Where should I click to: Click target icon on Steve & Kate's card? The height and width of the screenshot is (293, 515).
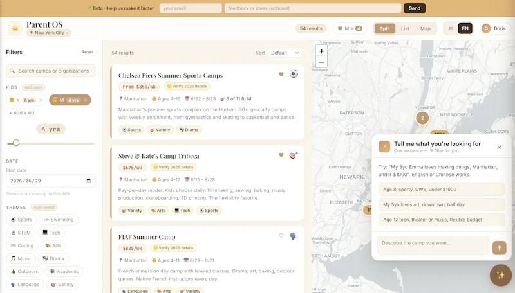point(294,155)
